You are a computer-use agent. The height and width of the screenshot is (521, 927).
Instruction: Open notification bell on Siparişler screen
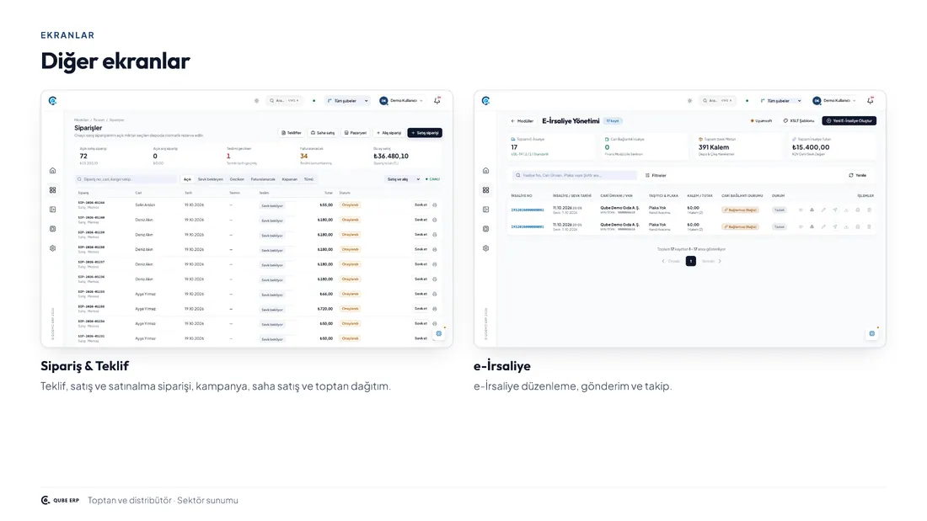click(437, 100)
